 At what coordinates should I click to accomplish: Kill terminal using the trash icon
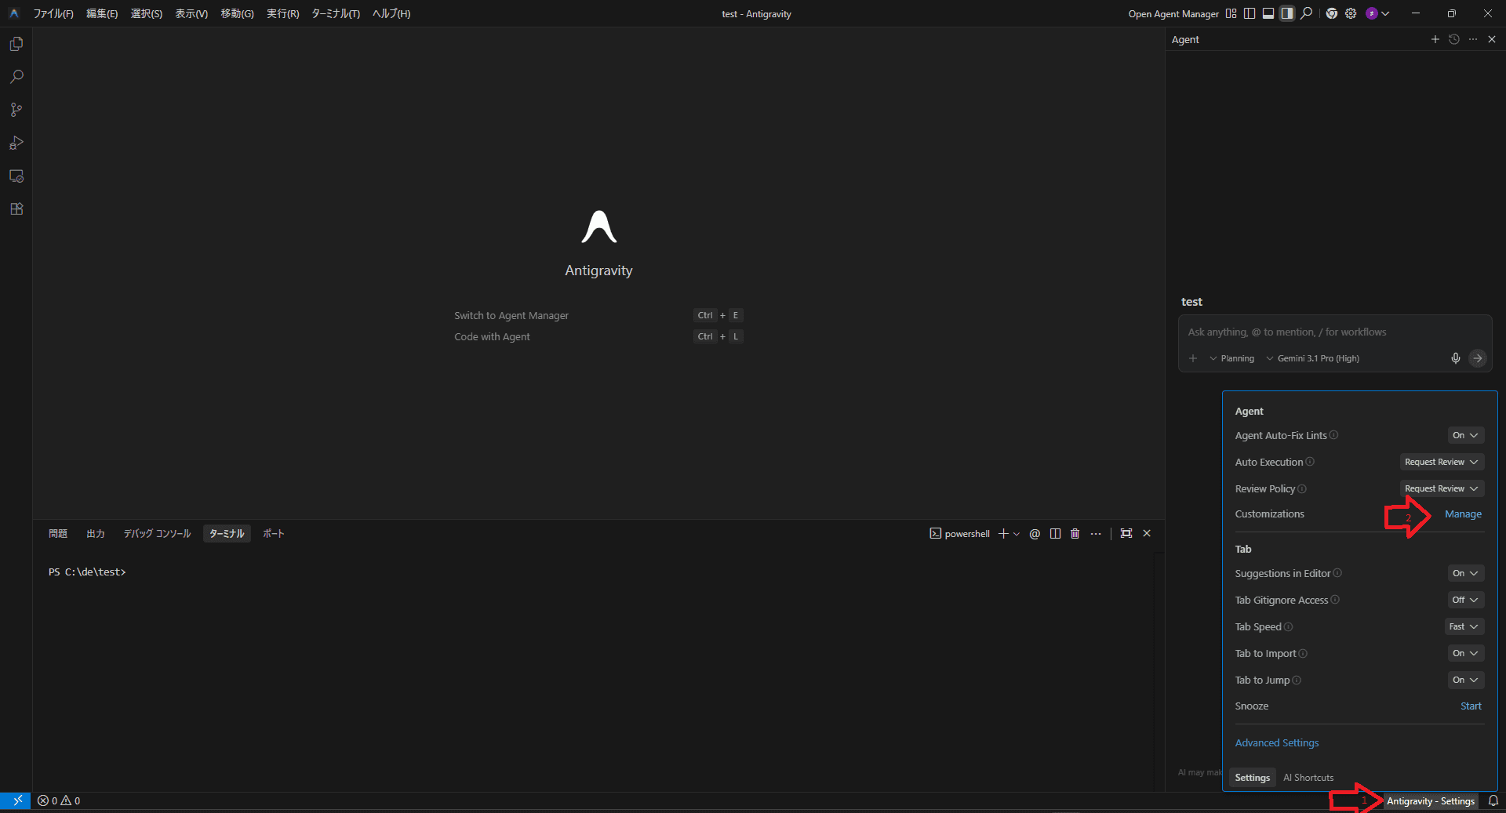[x=1075, y=534]
